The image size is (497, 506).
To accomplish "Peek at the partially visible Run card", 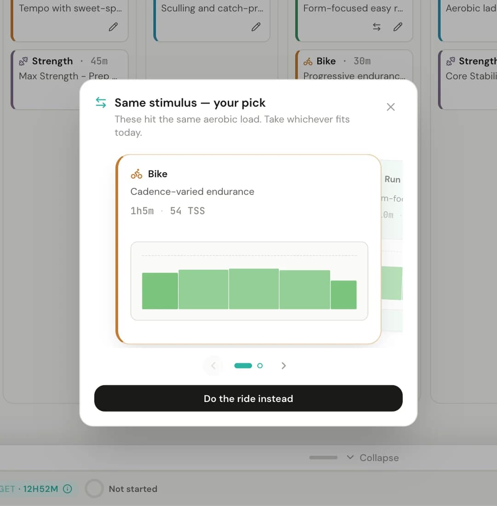I will 392,245.
